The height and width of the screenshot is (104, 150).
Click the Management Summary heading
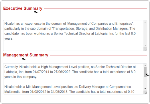pyautogui.click(x=26, y=55)
